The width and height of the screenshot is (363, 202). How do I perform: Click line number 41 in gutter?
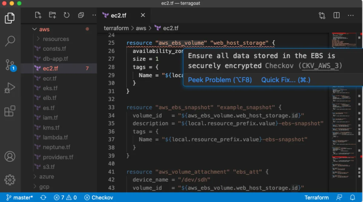[111, 172]
